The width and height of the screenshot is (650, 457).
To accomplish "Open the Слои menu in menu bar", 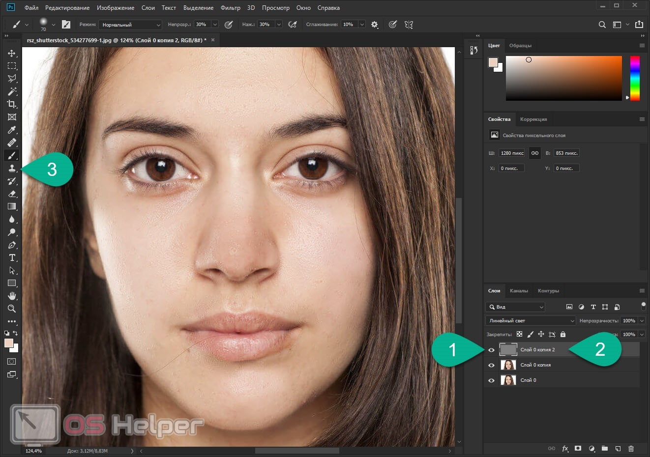I will (x=148, y=8).
